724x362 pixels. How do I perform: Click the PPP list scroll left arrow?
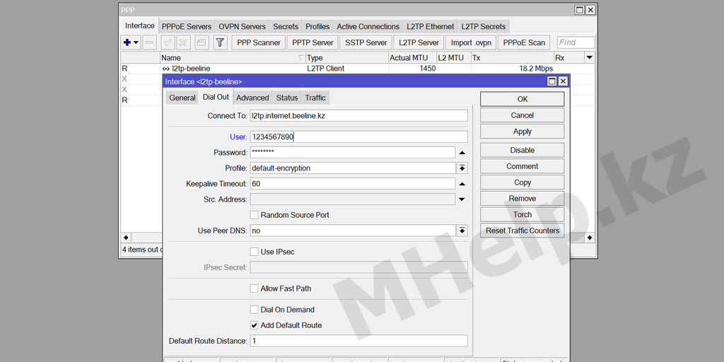click(126, 238)
